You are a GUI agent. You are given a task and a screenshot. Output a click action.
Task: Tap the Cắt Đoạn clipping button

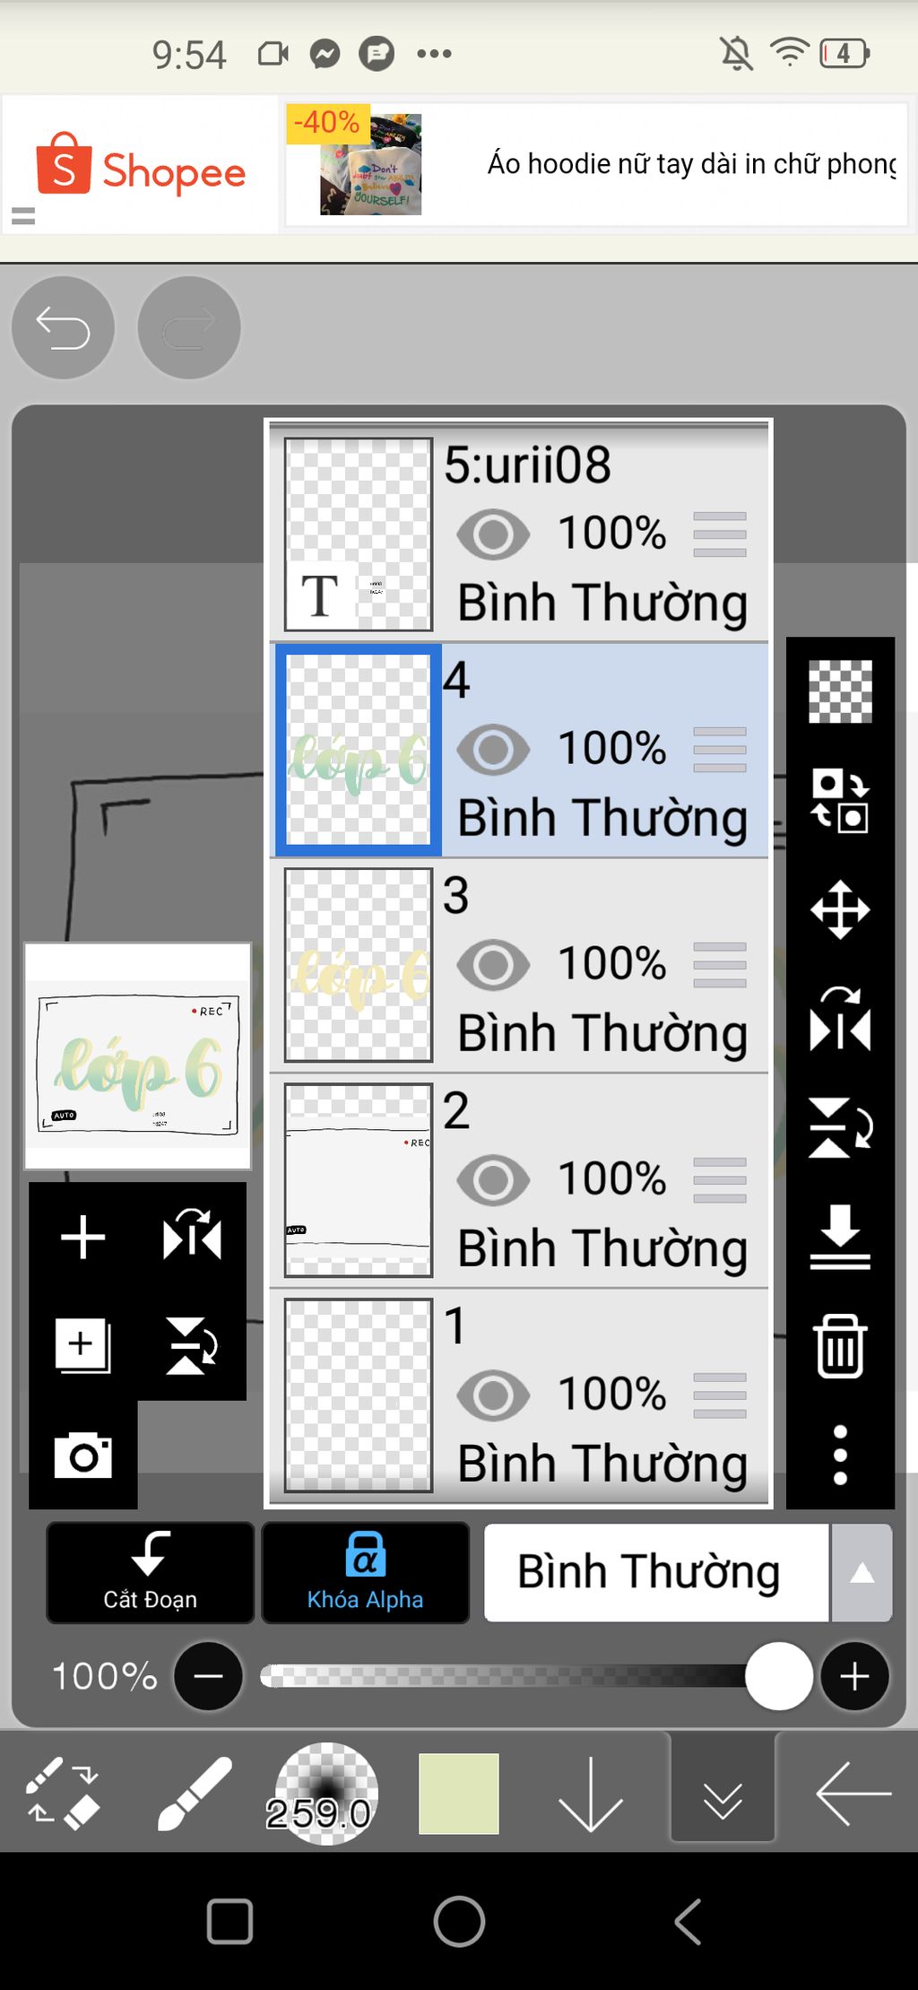[x=150, y=1573]
